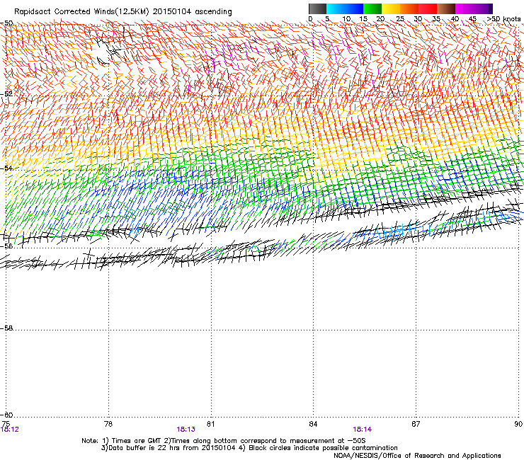Click the 75 longitude axis label
Image resolution: width=524 pixels, height=460 pixels.
point(6,424)
